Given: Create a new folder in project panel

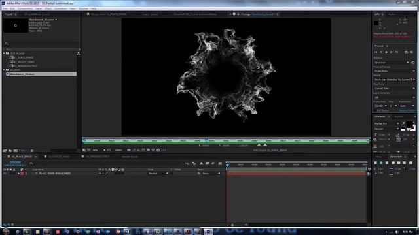Looking at the screenshot, I should (10, 151).
